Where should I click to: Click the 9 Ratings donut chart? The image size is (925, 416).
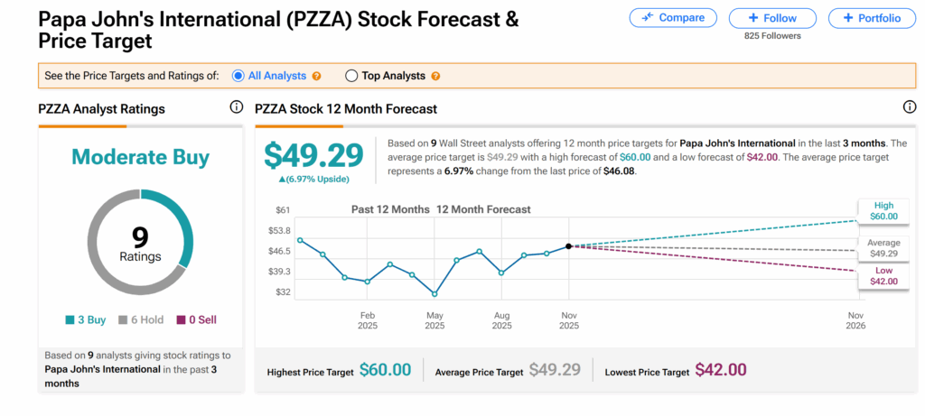(140, 243)
